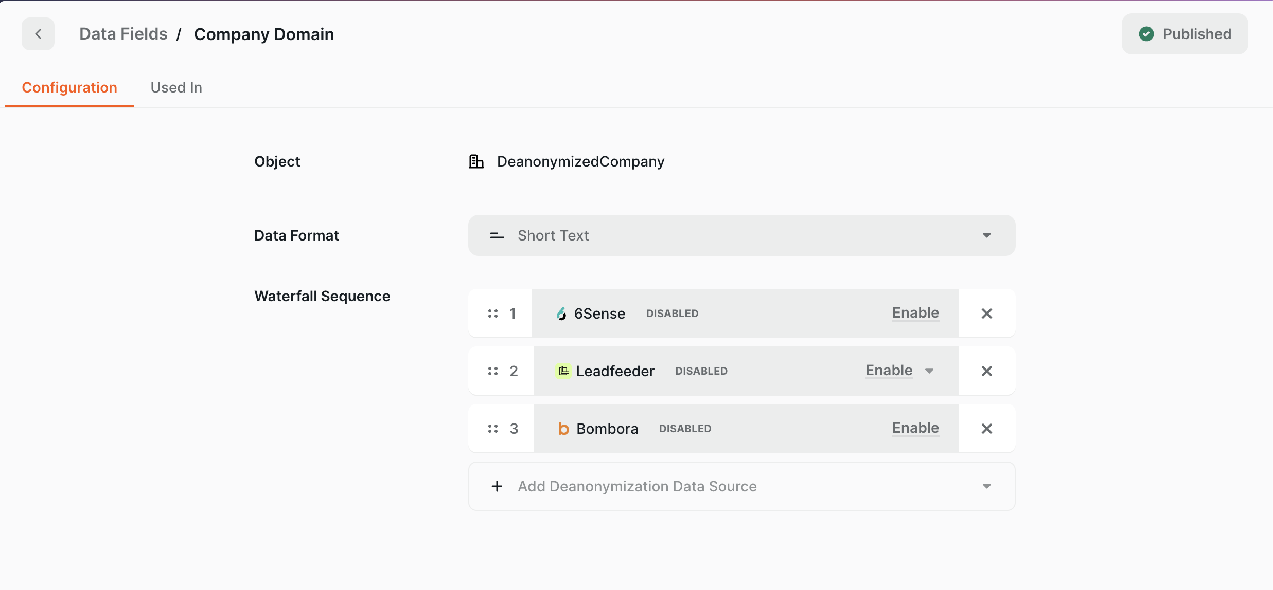Enable the Leadfeeder data source

[x=889, y=370]
